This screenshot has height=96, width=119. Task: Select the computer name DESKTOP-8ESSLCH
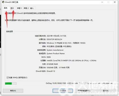(x=54, y=39)
